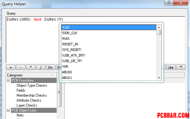Click the net list scroll-down arrow
190x119 pixels.
pos(159,78)
